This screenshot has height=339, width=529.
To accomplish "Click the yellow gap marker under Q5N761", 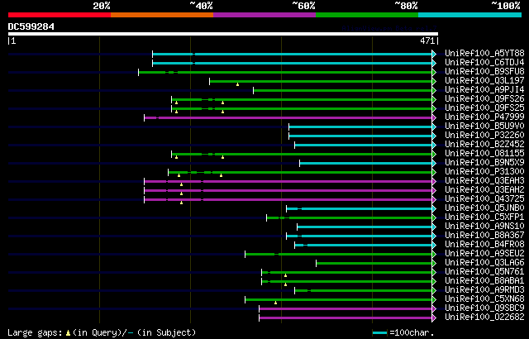I will (x=285, y=275).
